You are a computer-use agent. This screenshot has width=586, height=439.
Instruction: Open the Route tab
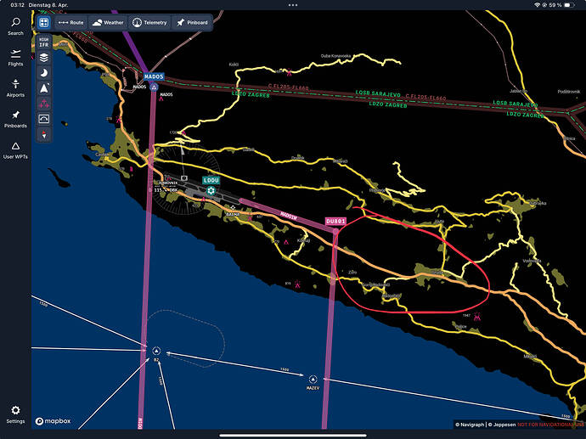[x=71, y=22]
